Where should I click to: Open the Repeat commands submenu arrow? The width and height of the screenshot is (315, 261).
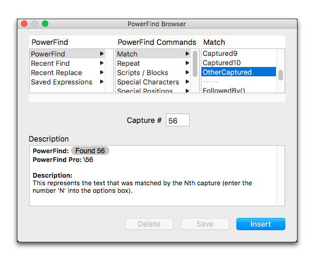click(187, 63)
